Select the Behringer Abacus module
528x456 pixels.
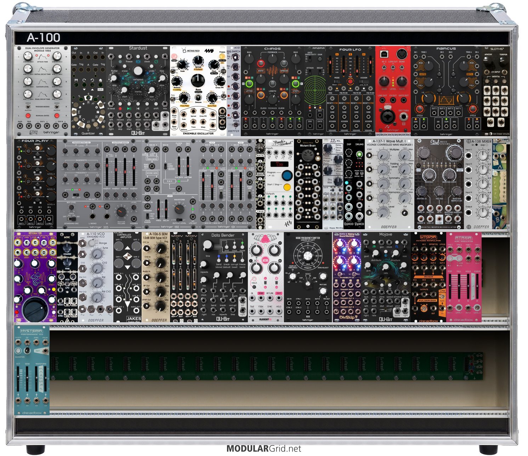pos(446,91)
